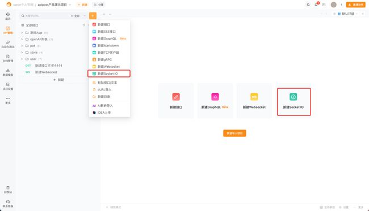
Task: Click the eye icon left of 默认环境
Action: (334, 14)
